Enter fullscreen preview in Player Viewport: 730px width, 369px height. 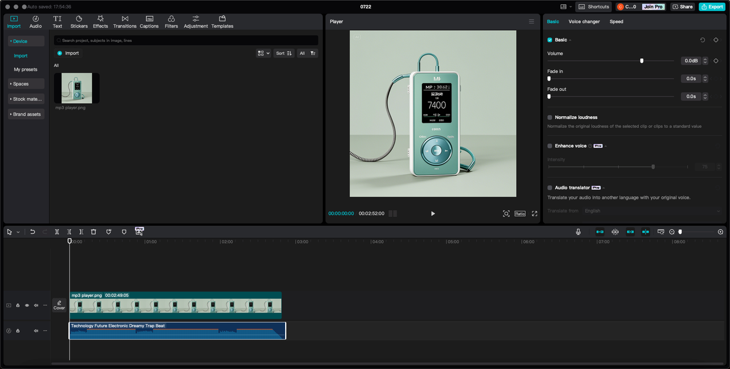point(534,213)
